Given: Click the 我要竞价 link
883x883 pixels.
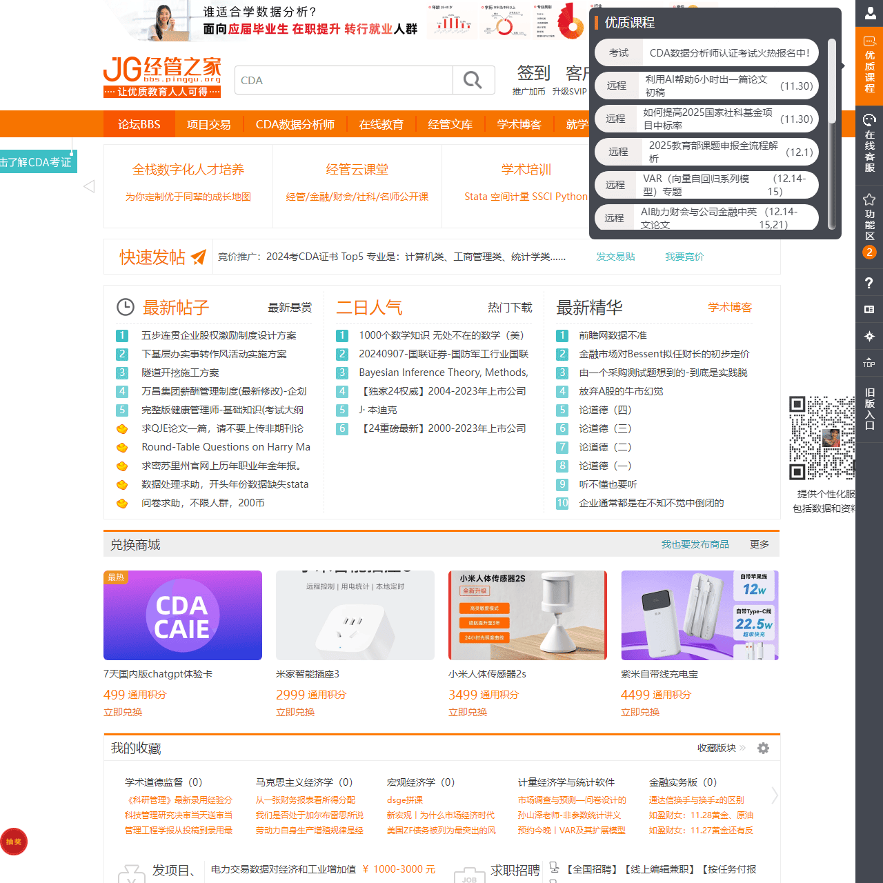Looking at the screenshot, I should coord(684,257).
